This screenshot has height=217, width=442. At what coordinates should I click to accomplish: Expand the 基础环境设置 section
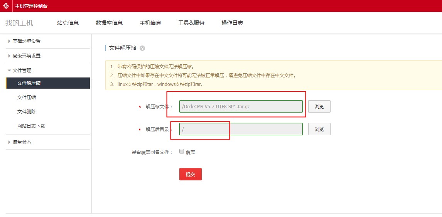[x=26, y=41]
